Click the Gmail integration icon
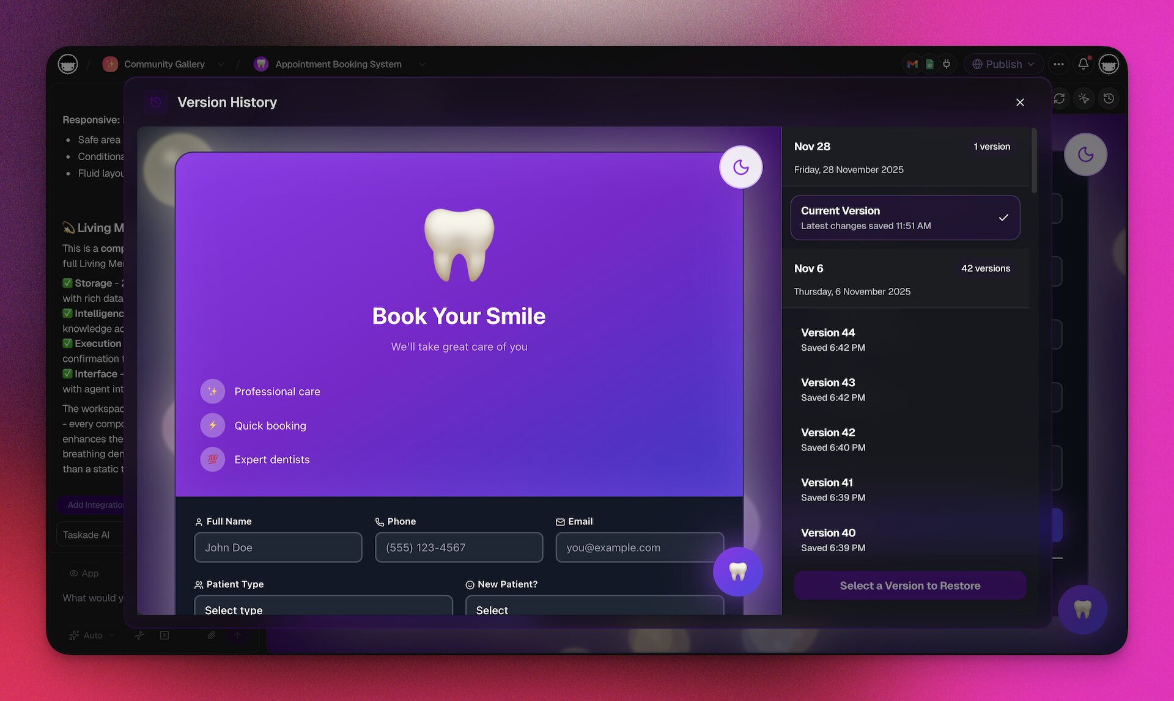Image resolution: width=1174 pixels, height=701 pixels. pos(912,64)
